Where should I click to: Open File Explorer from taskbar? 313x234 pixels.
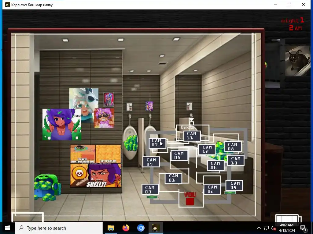[111, 228]
